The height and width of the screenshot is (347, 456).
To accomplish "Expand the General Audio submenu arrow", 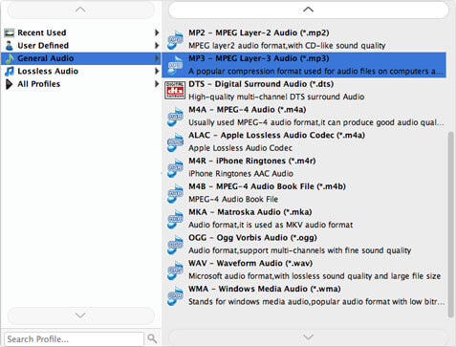I will click(x=157, y=58).
